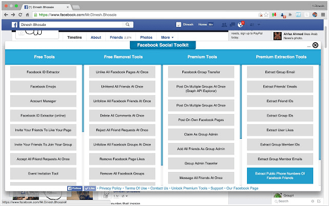Open the browser home page icon
329x206 pixels.
[28, 15]
